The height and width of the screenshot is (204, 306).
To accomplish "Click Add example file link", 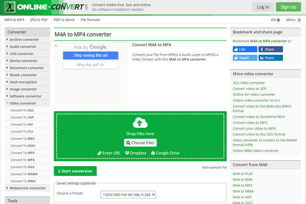I will pos(214,168).
